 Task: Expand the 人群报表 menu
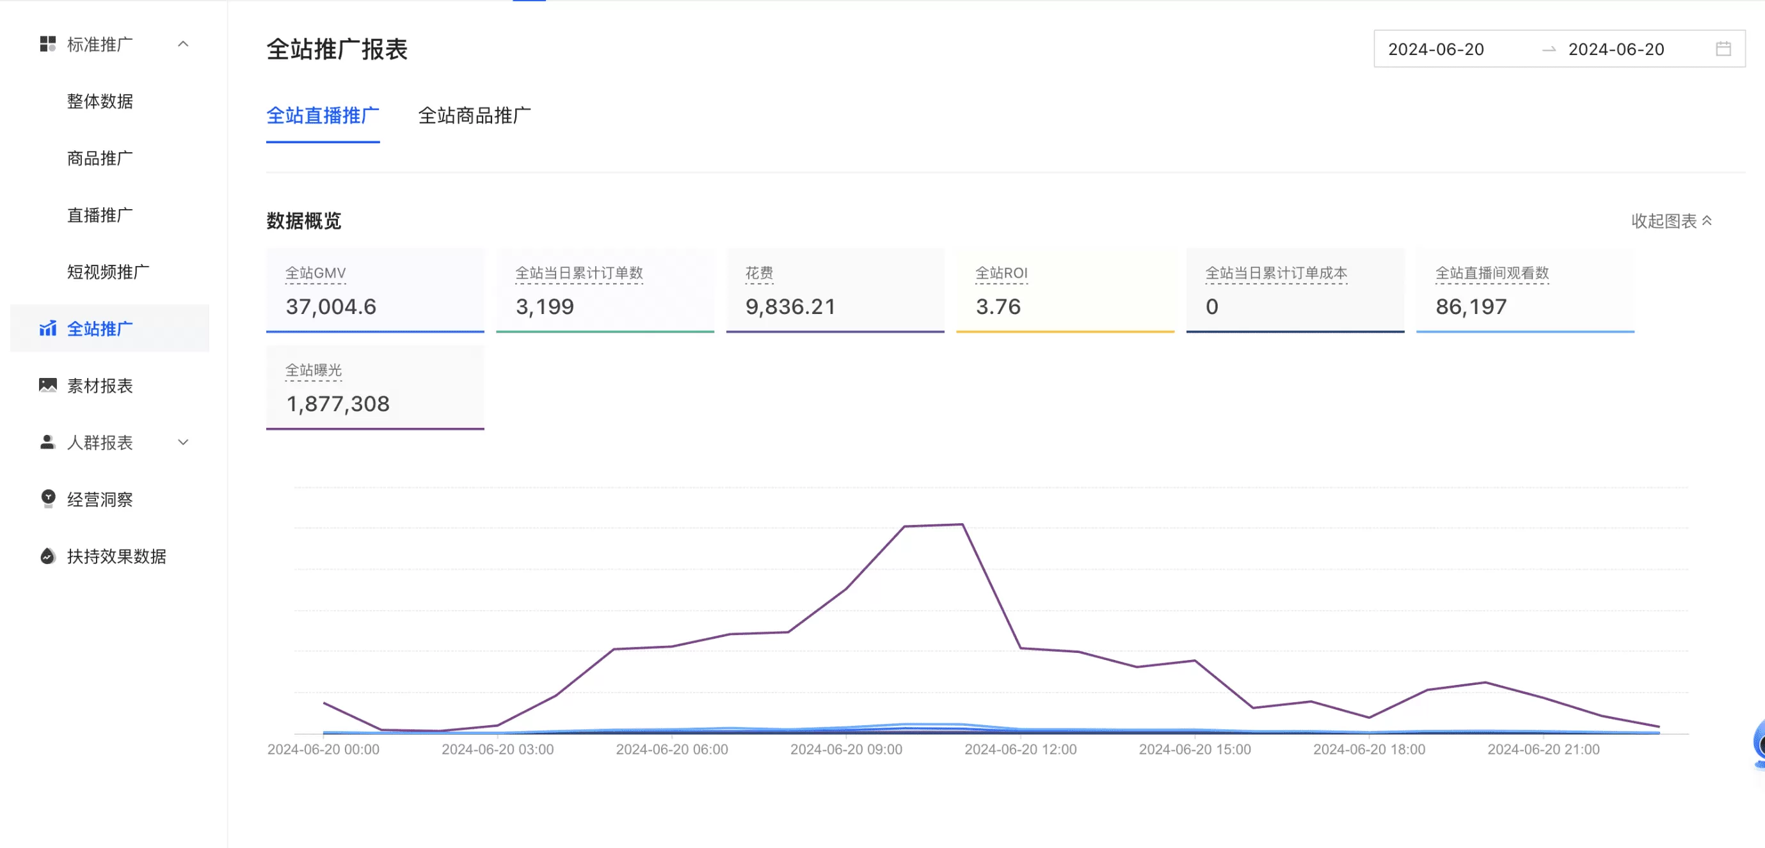182,443
